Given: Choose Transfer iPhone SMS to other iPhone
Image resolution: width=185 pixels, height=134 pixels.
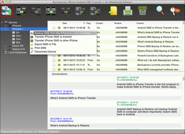Looking at the screenshot, I should (64, 41).
